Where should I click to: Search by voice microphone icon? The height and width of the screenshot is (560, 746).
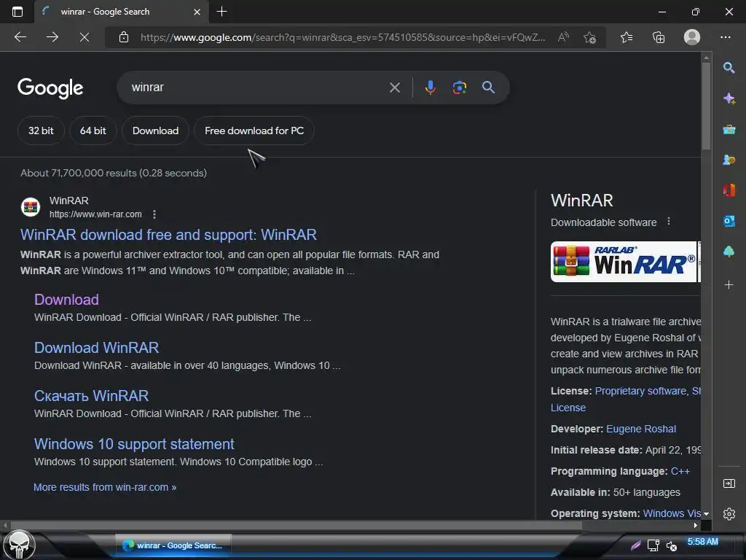430,87
